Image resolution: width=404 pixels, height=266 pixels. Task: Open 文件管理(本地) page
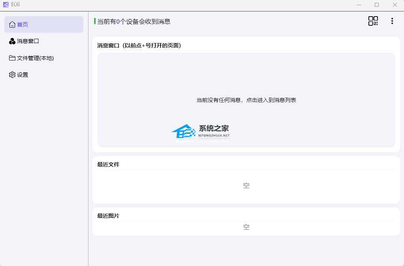pyautogui.click(x=44, y=58)
